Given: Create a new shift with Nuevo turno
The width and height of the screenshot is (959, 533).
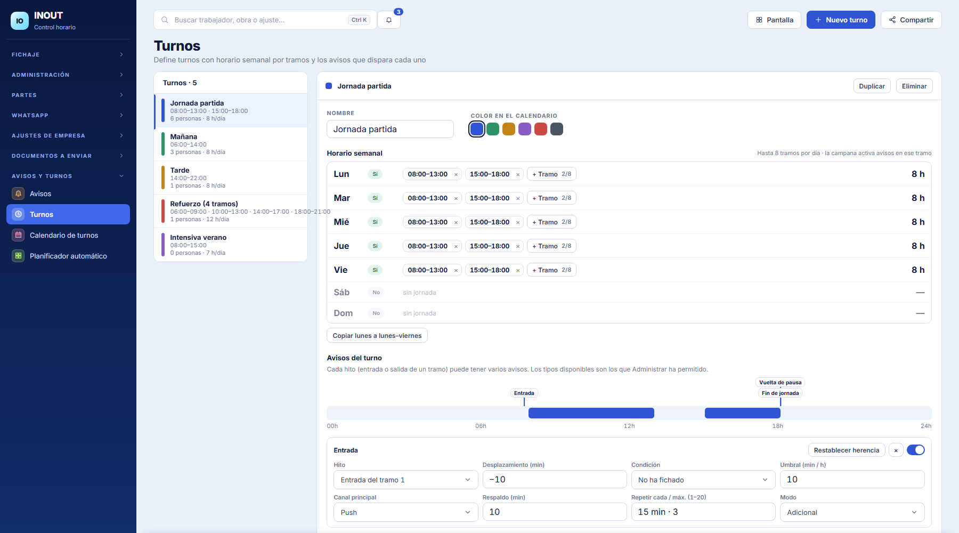Looking at the screenshot, I should click(x=841, y=20).
